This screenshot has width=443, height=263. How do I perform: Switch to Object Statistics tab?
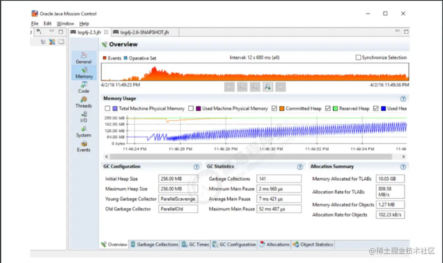(313, 245)
